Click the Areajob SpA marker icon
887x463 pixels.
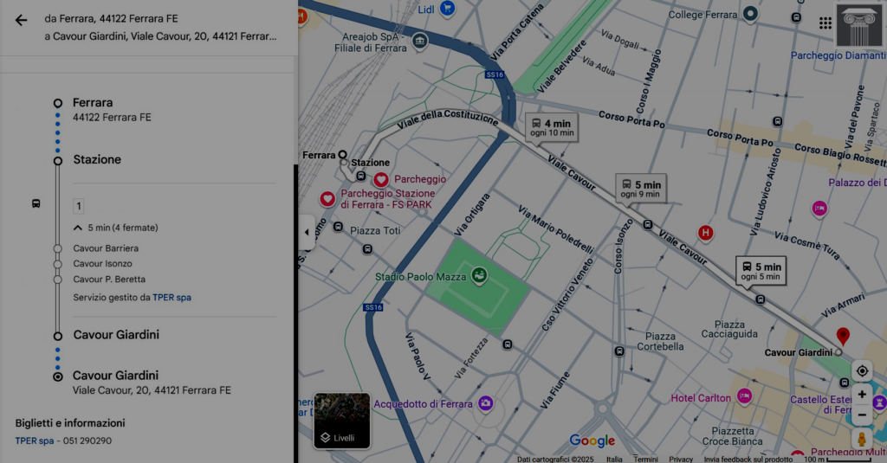(x=420, y=41)
